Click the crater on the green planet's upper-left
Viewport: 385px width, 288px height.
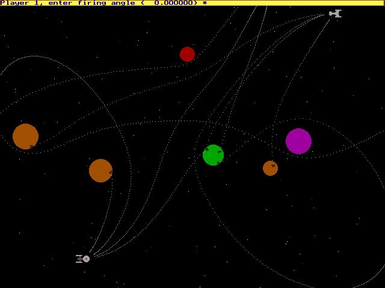click(206, 149)
